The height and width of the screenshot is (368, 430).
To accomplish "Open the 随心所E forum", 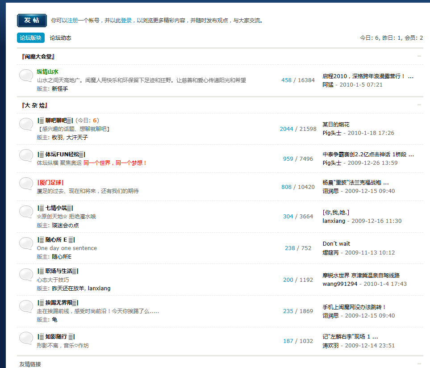I will [56, 240].
